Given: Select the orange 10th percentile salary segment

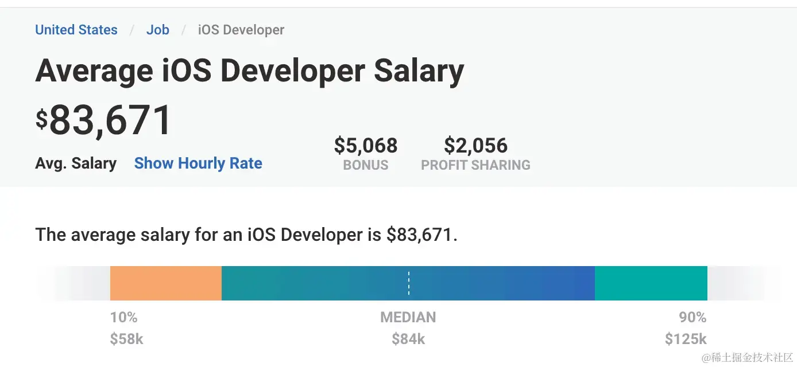Looking at the screenshot, I should tap(165, 283).
